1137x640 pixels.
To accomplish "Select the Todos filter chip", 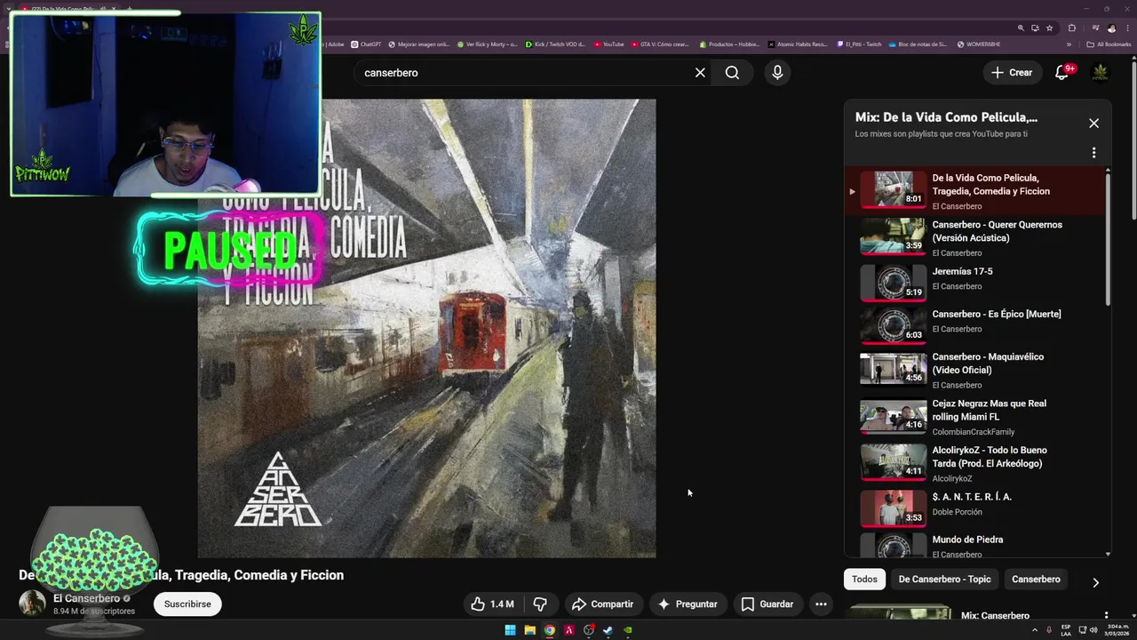I will click(864, 580).
